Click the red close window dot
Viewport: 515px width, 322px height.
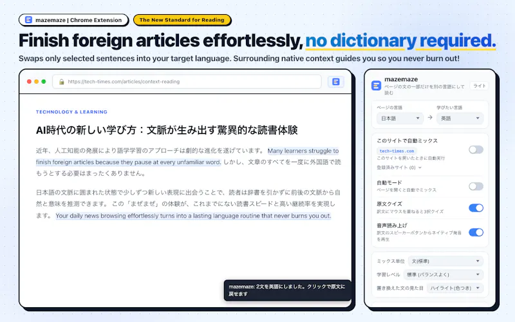click(29, 82)
